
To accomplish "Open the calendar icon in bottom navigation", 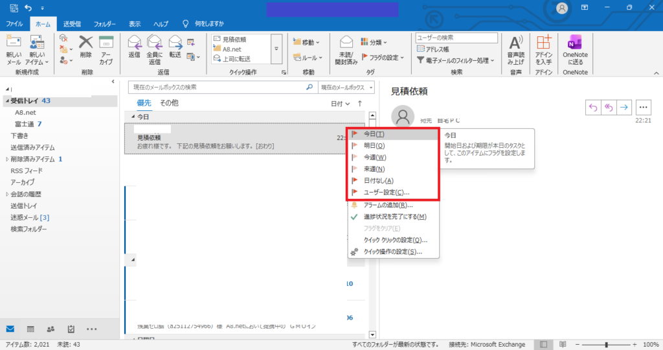I will (x=30, y=329).
